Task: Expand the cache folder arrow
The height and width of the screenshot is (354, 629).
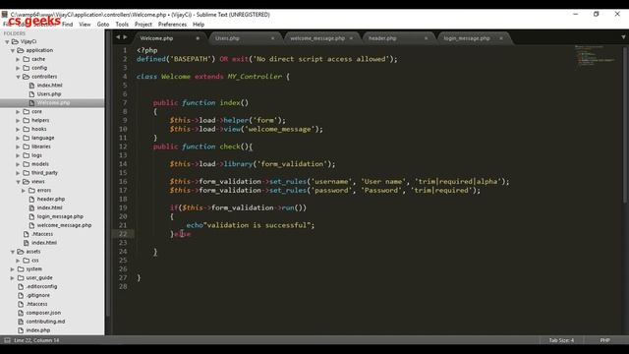Action: [x=18, y=59]
